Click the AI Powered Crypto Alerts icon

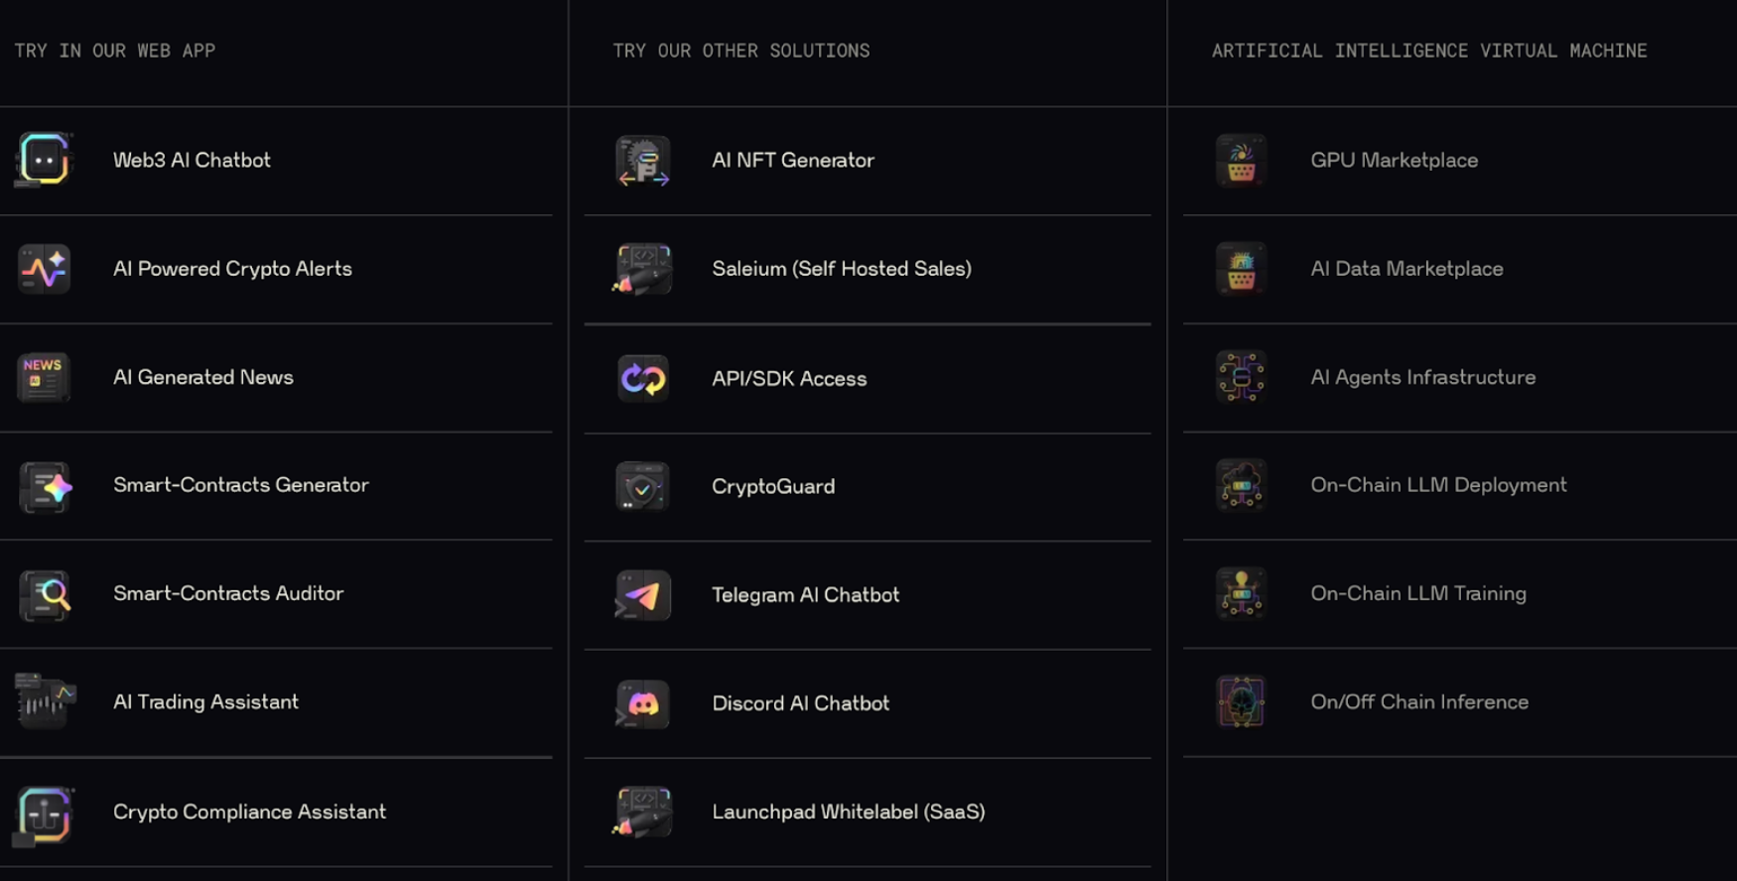[x=44, y=269]
